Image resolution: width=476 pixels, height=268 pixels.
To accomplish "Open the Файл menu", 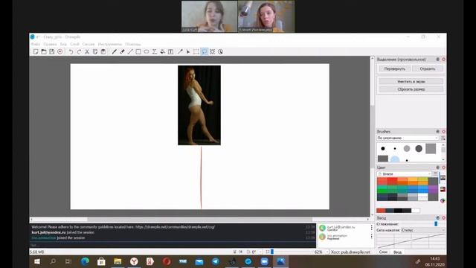I will coord(36,45).
